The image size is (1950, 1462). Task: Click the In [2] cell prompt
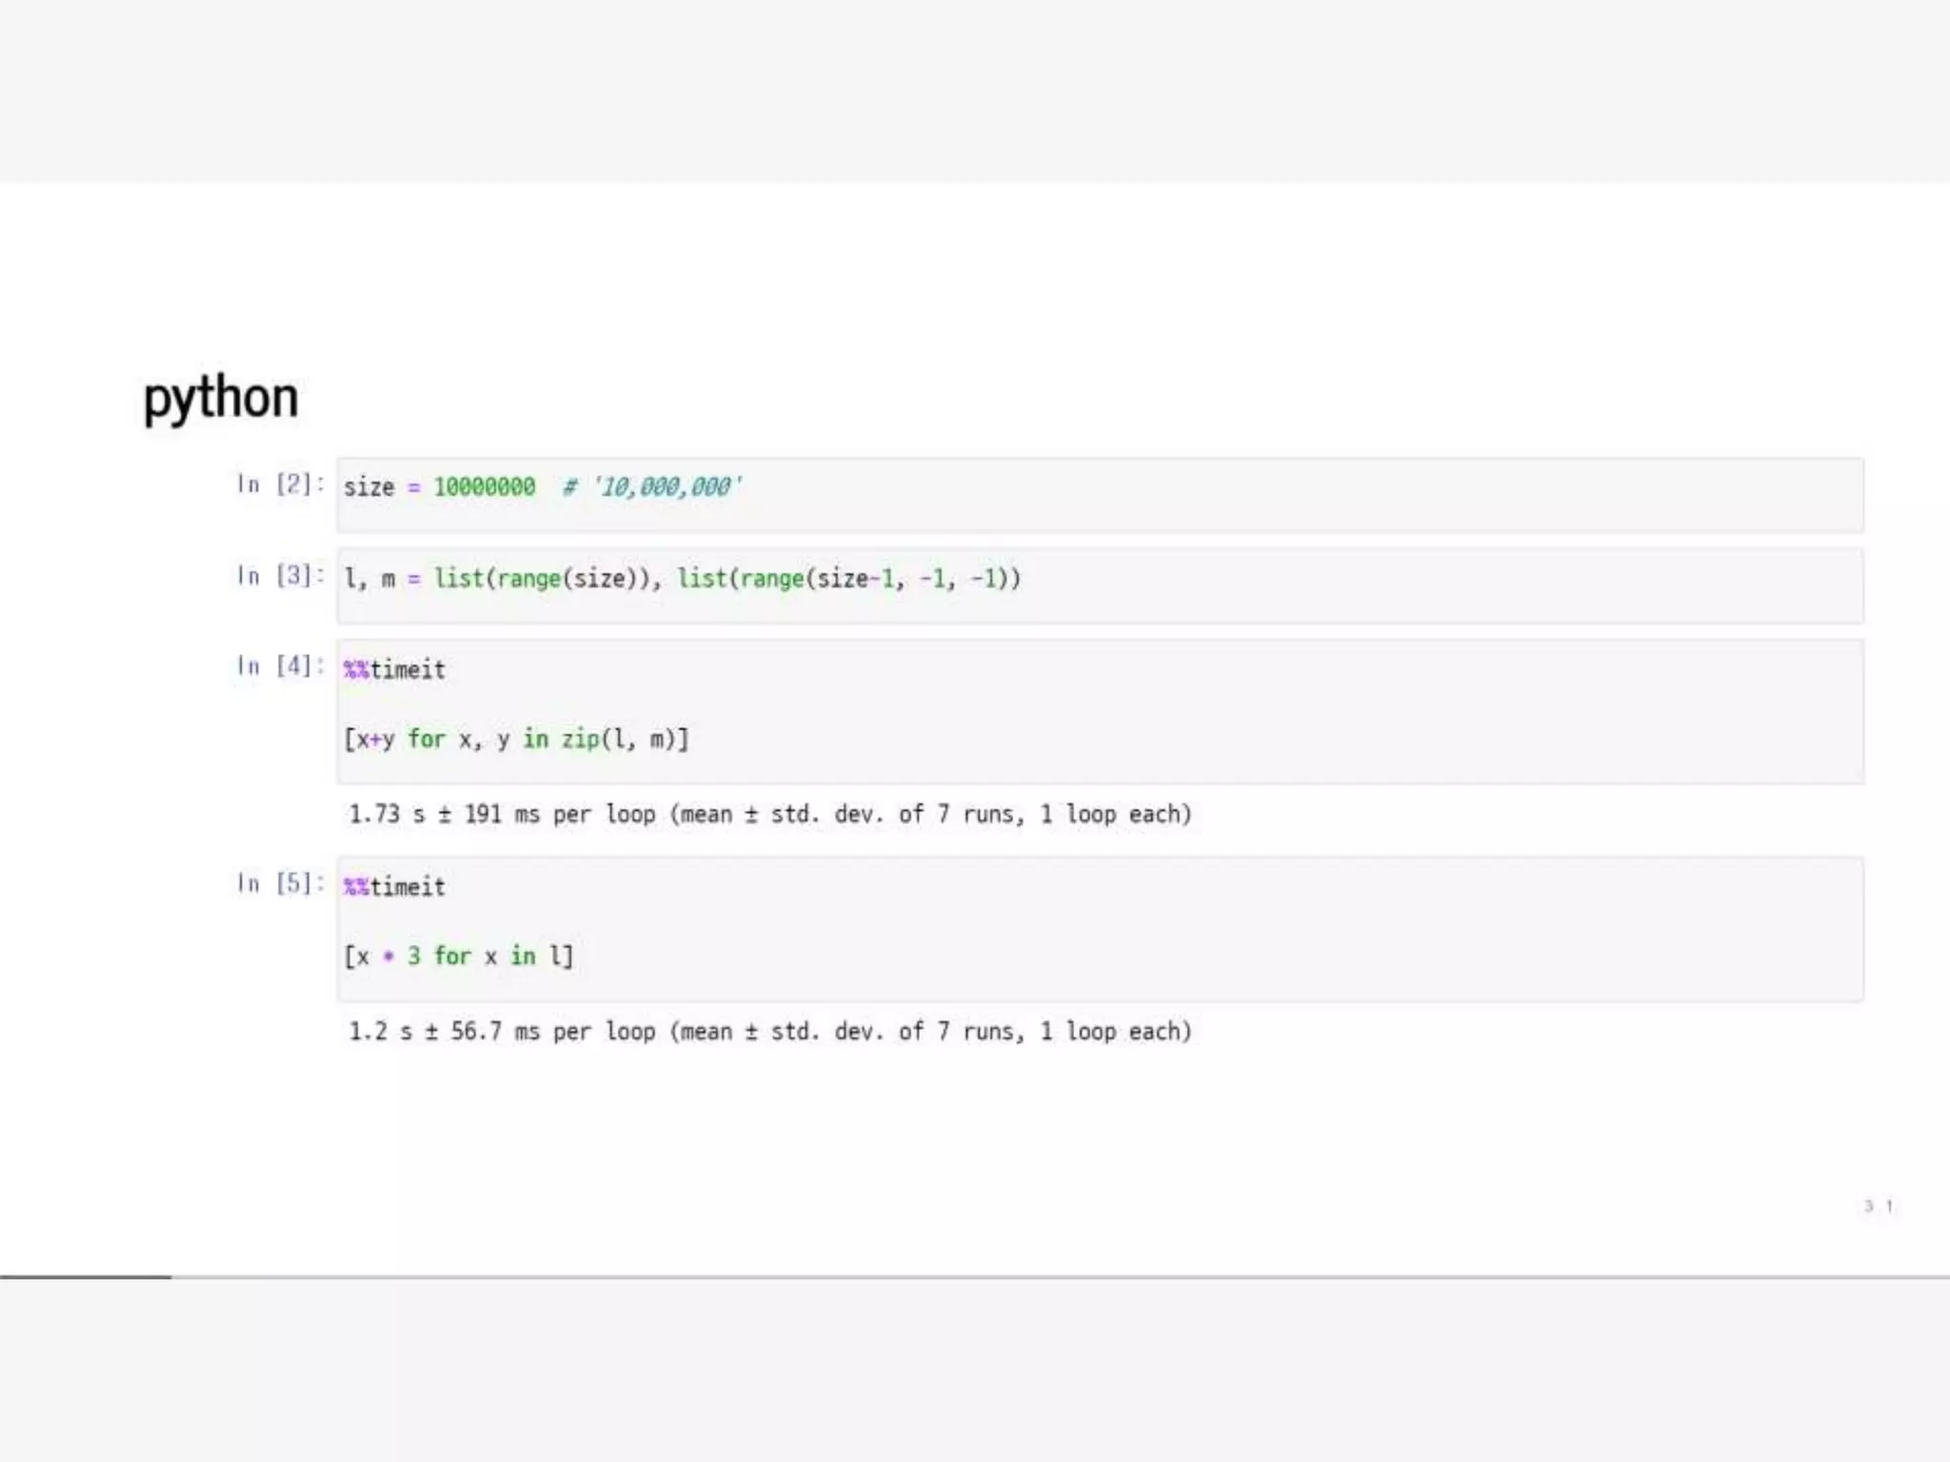pos(280,484)
